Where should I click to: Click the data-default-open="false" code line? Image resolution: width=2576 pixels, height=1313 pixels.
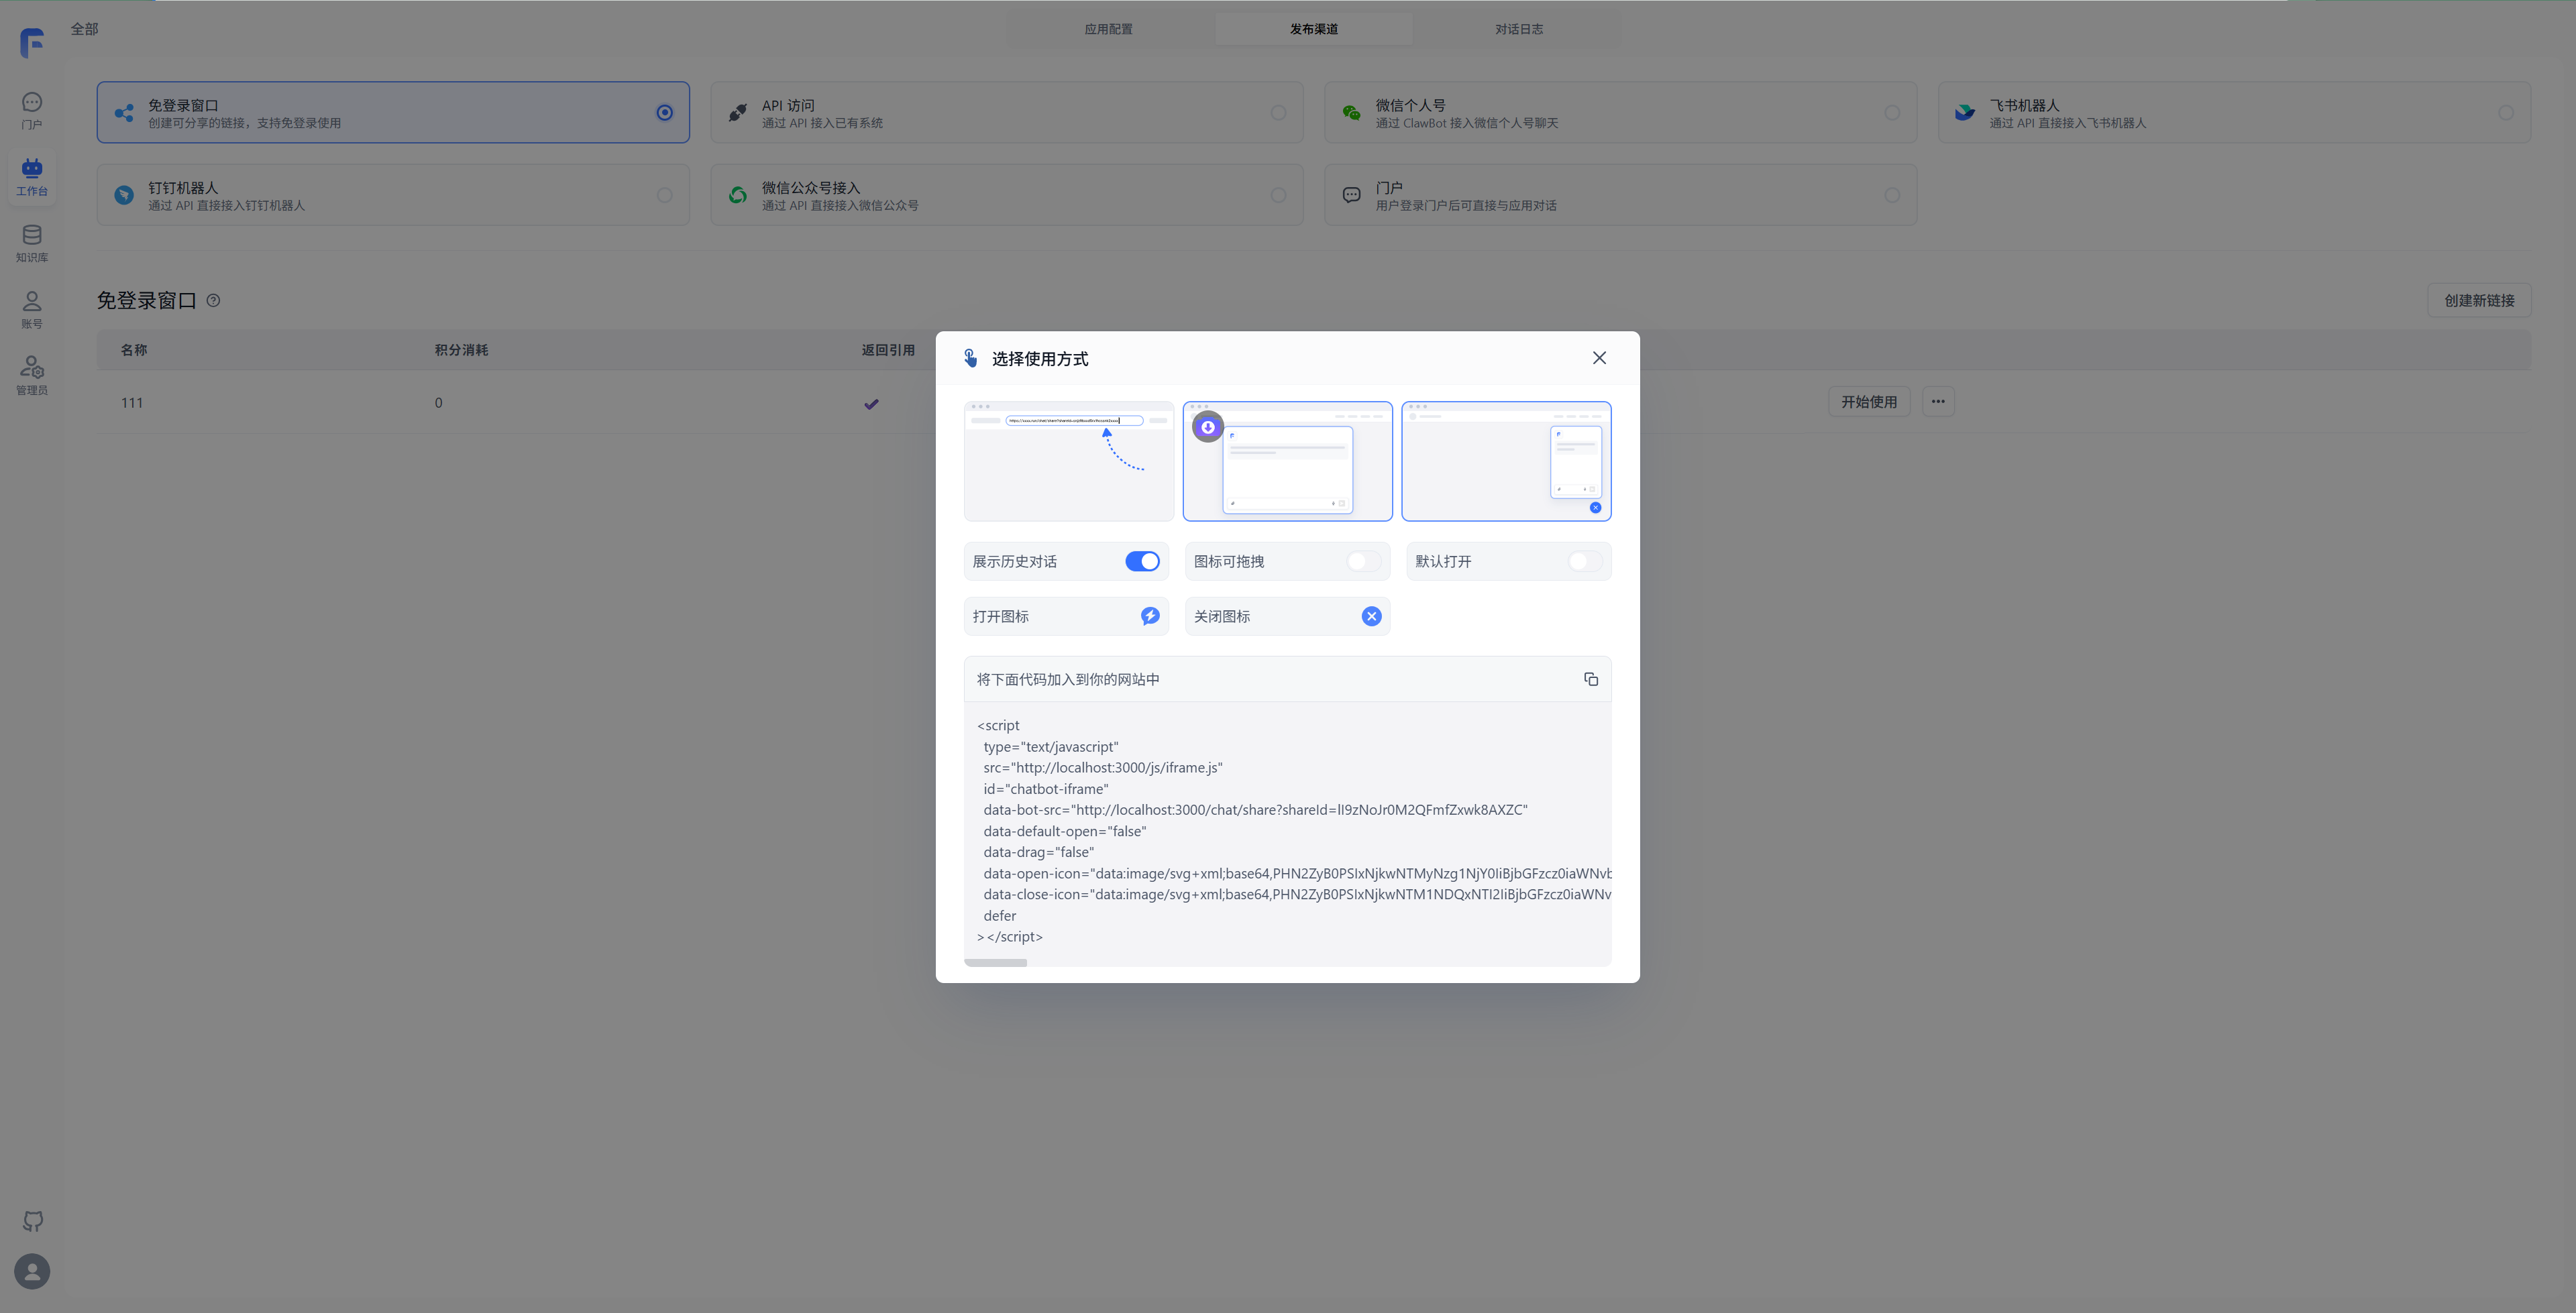1065,831
